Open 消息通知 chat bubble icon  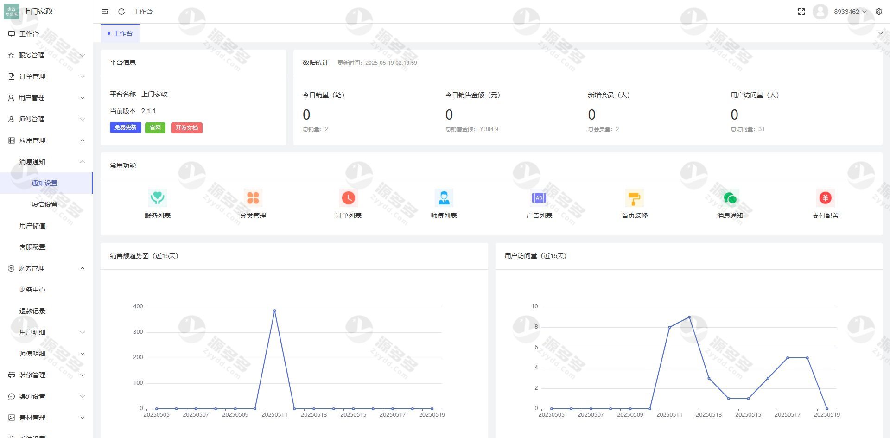(x=730, y=198)
